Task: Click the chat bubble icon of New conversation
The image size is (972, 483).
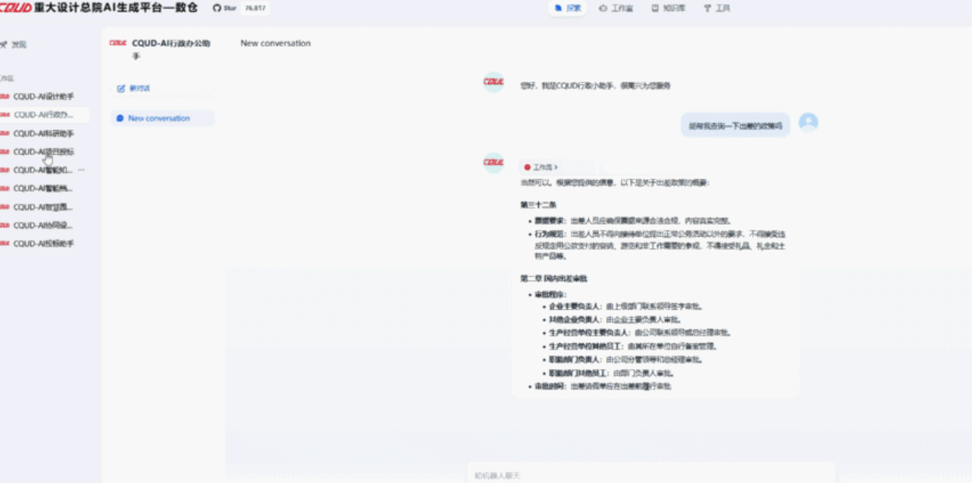Action: coord(120,118)
